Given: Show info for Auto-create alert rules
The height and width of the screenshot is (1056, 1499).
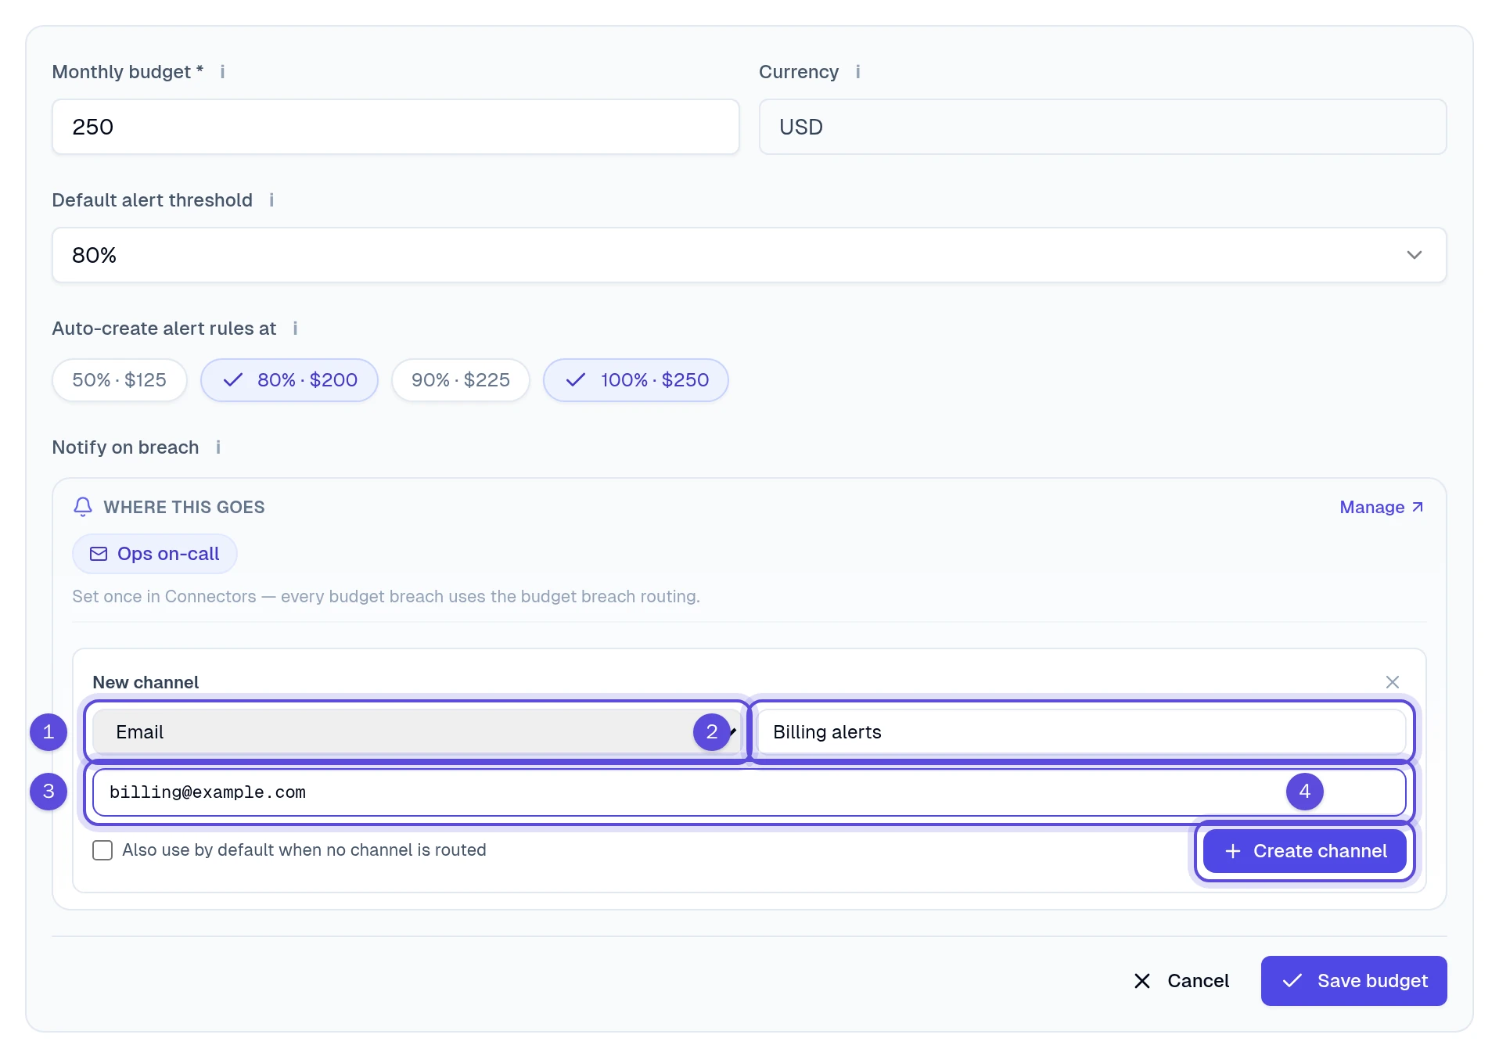Looking at the screenshot, I should [295, 329].
